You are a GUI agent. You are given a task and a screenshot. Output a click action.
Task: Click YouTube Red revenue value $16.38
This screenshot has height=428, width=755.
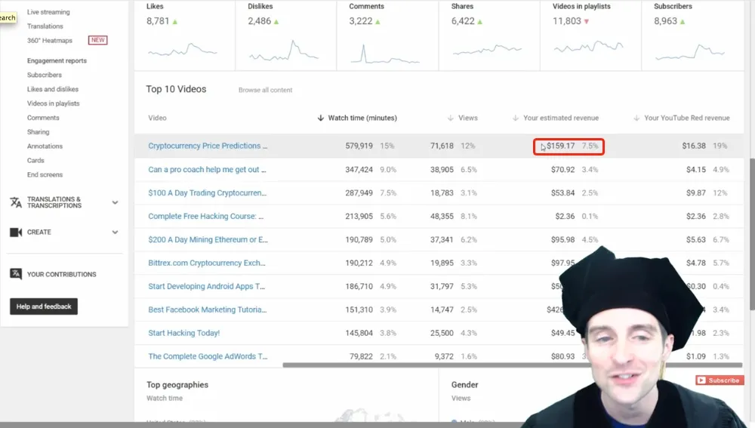click(x=693, y=146)
